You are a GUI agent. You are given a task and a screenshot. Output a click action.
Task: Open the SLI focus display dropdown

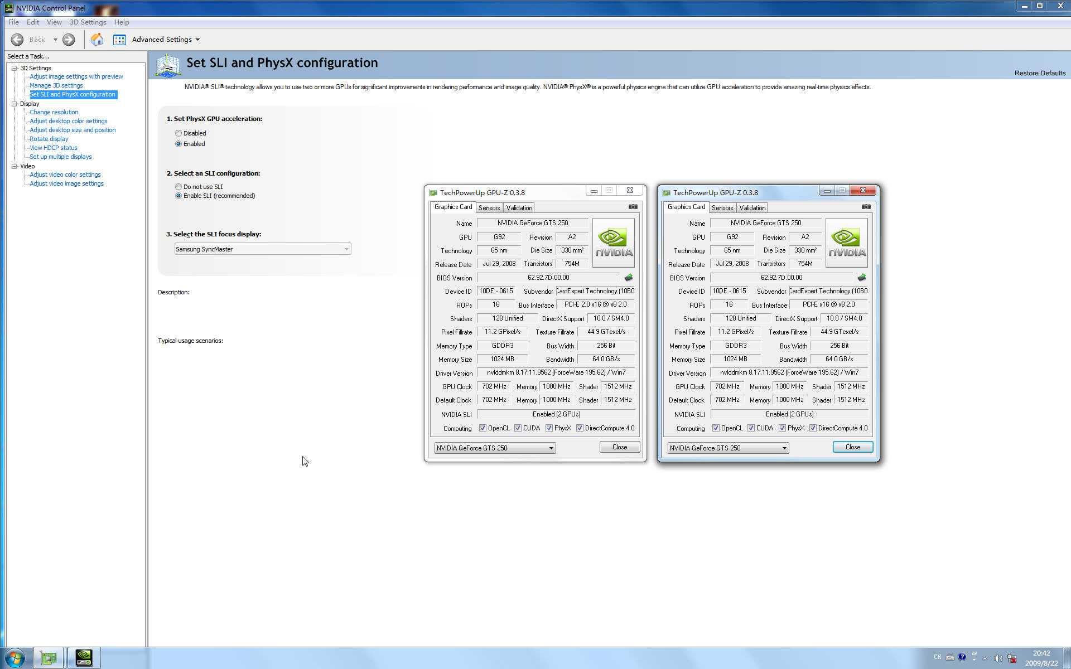(x=262, y=249)
